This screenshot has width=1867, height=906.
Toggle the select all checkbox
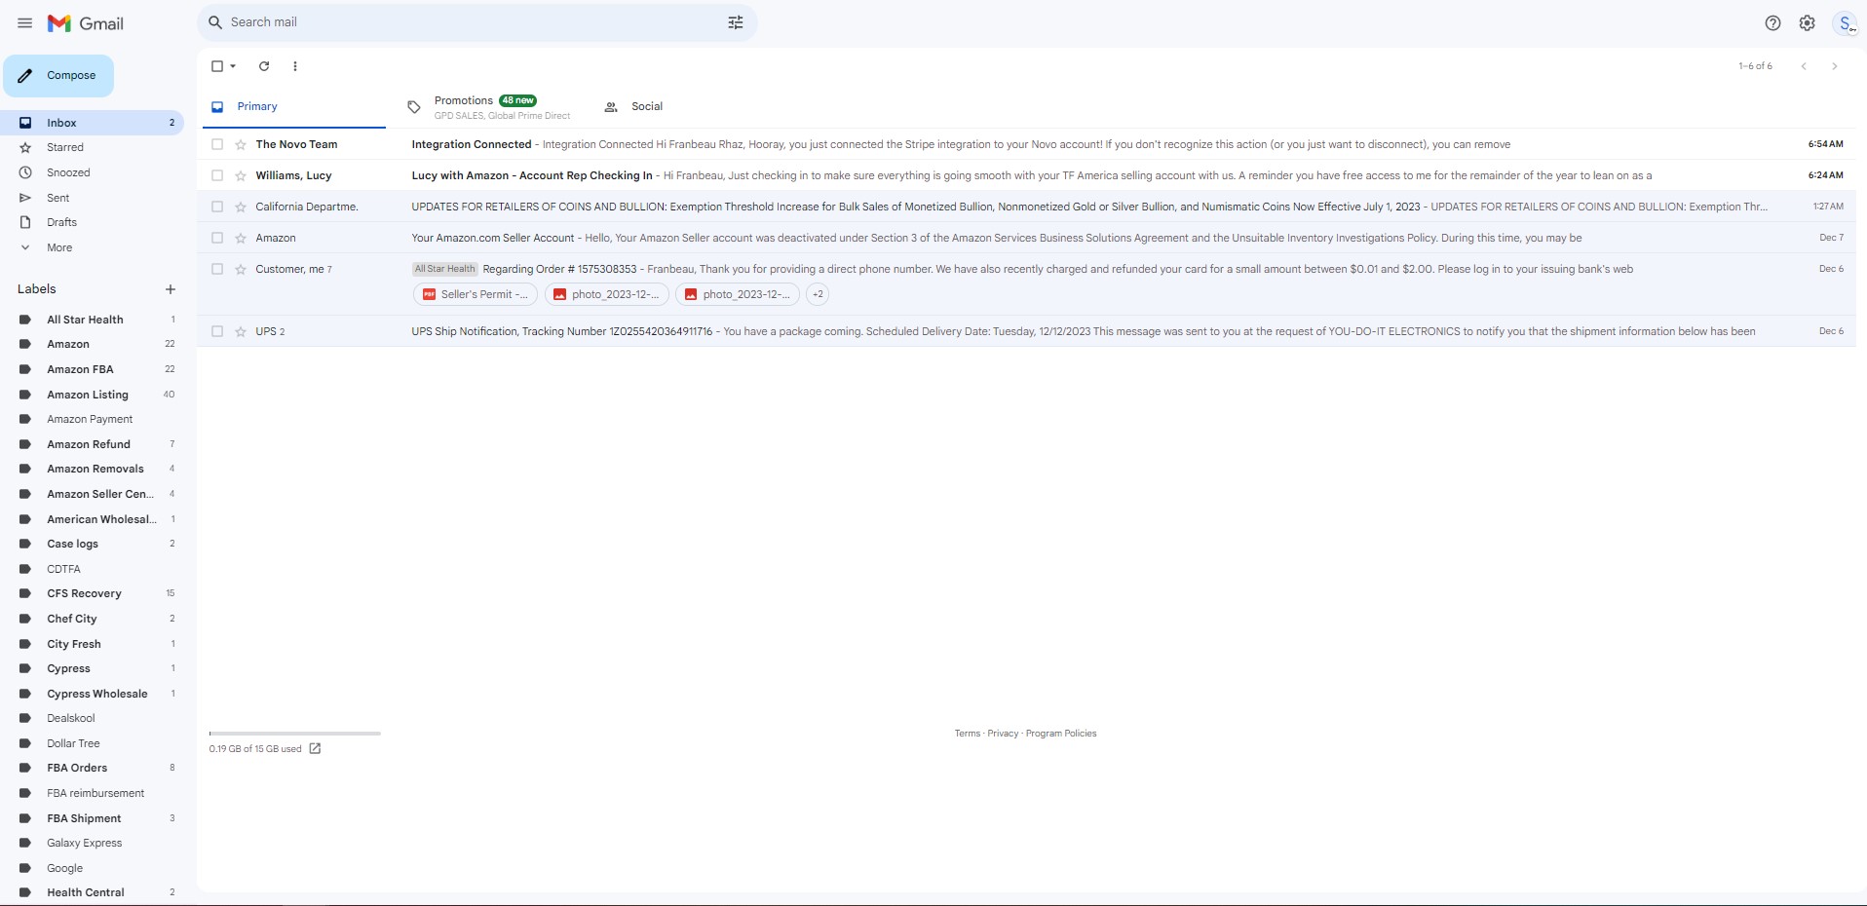217,66
